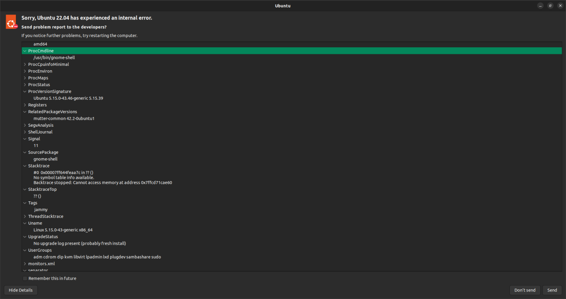Close the Ubuntu error window

coord(560,6)
